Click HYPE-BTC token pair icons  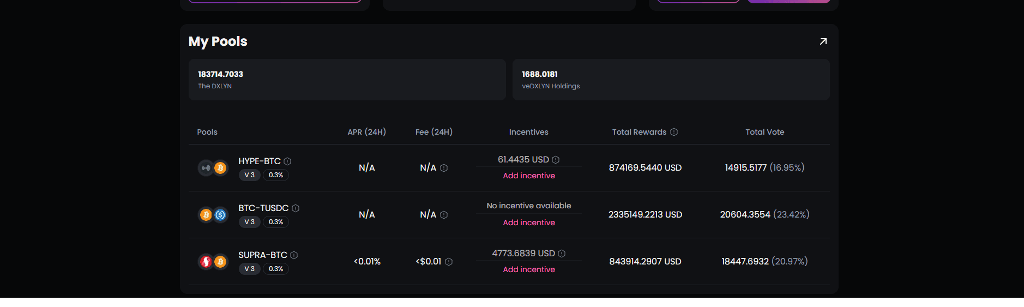213,168
